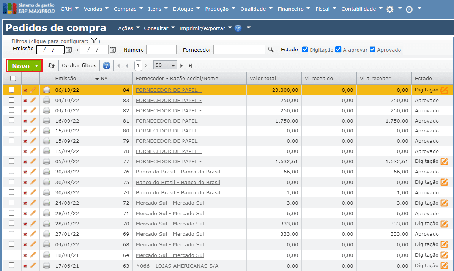Refresh the purchase orders list
The width and height of the screenshot is (454, 271).
tap(51, 65)
